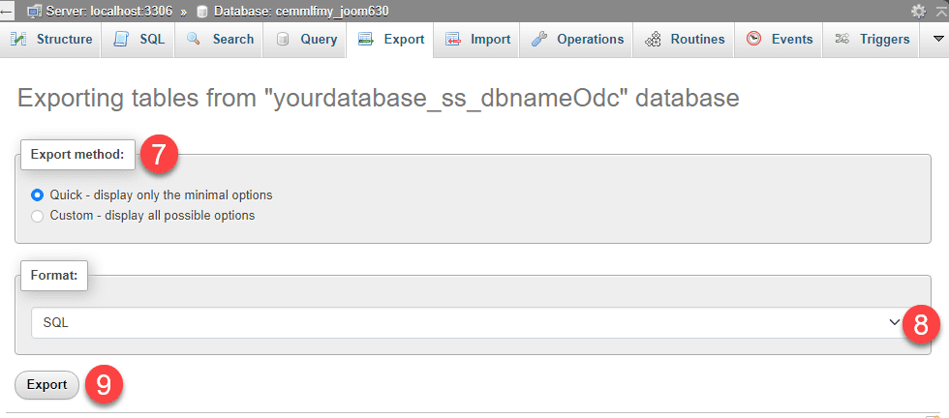Click the Events clock icon
949x418 pixels.
(x=753, y=40)
